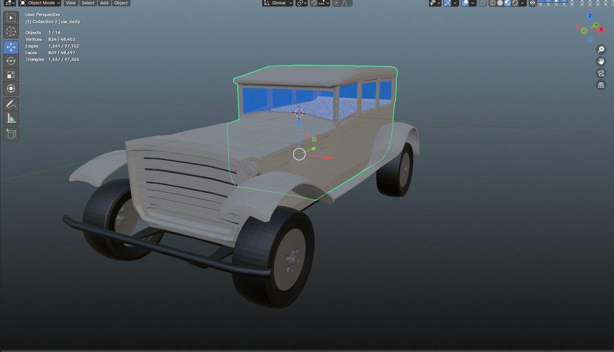Select the Box Select tool

tap(10, 17)
